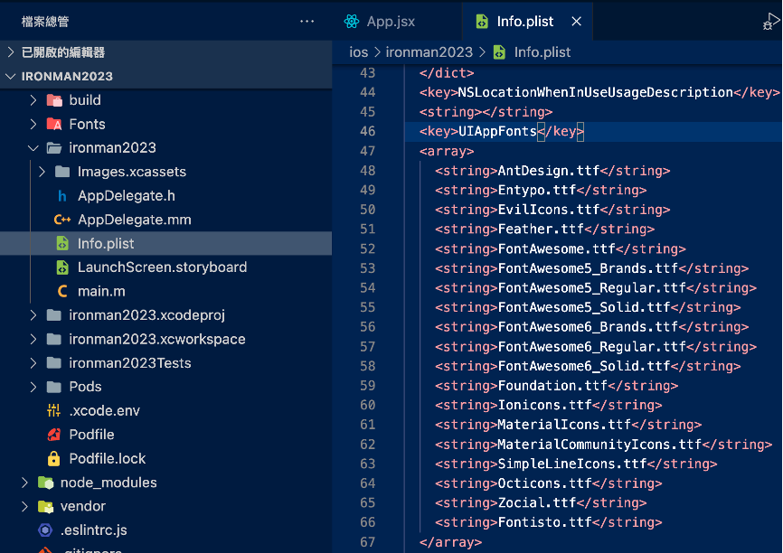Select the Info.plist editor tab
The image size is (783, 553).
point(527,22)
